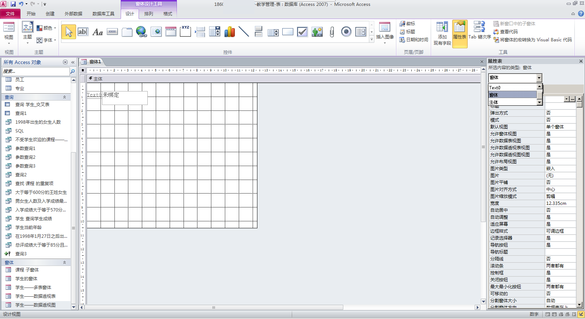Open the 所有 Access 对象 navigation dropdown
The width and height of the screenshot is (585, 319).
pos(65,62)
